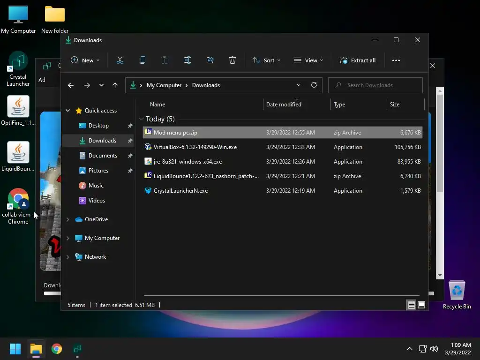Screen dimensions: 480x360
Task: Click the Search Downloads field
Action: [x=375, y=85]
